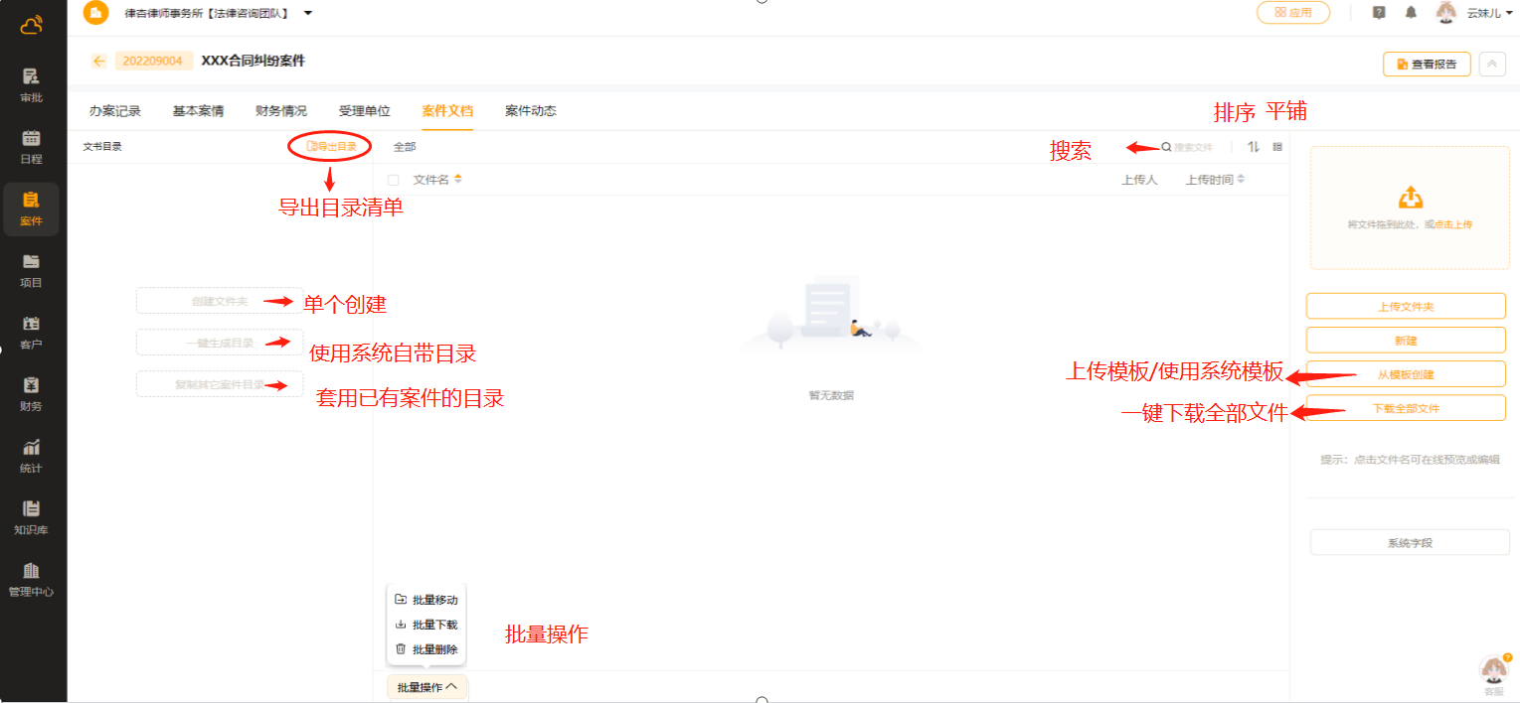Click the sort order icon beside search

1254,147
